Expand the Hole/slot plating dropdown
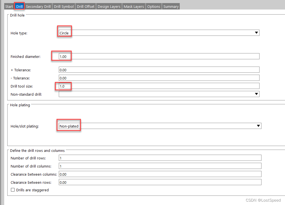 (258, 126)
